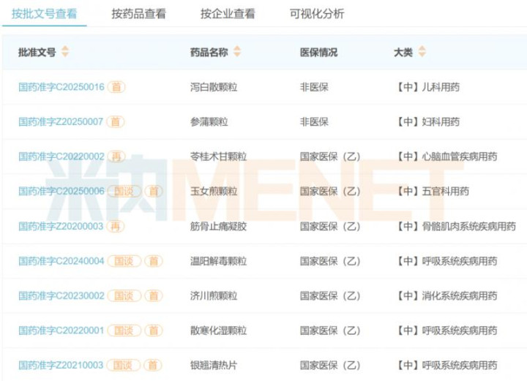Screen dimensions: 527x381
Task: Click 国谈 badge next to C20230002
Action: tap(124, 295)
